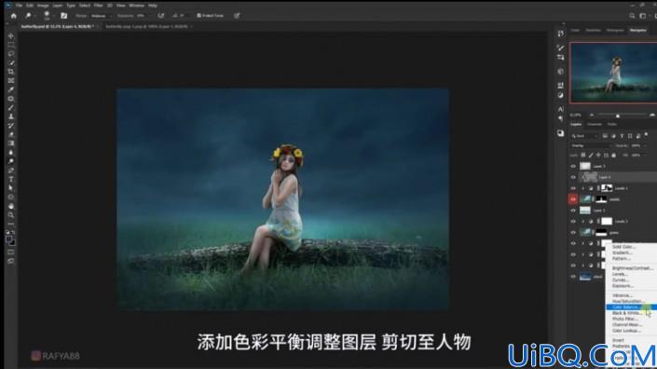657x369 pixels.
Task: Click the Navigator preview thumbnail
Action: (x=613, y=72)
